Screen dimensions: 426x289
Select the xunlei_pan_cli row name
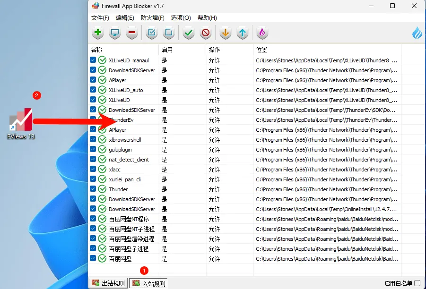click(x=125, y=179)
